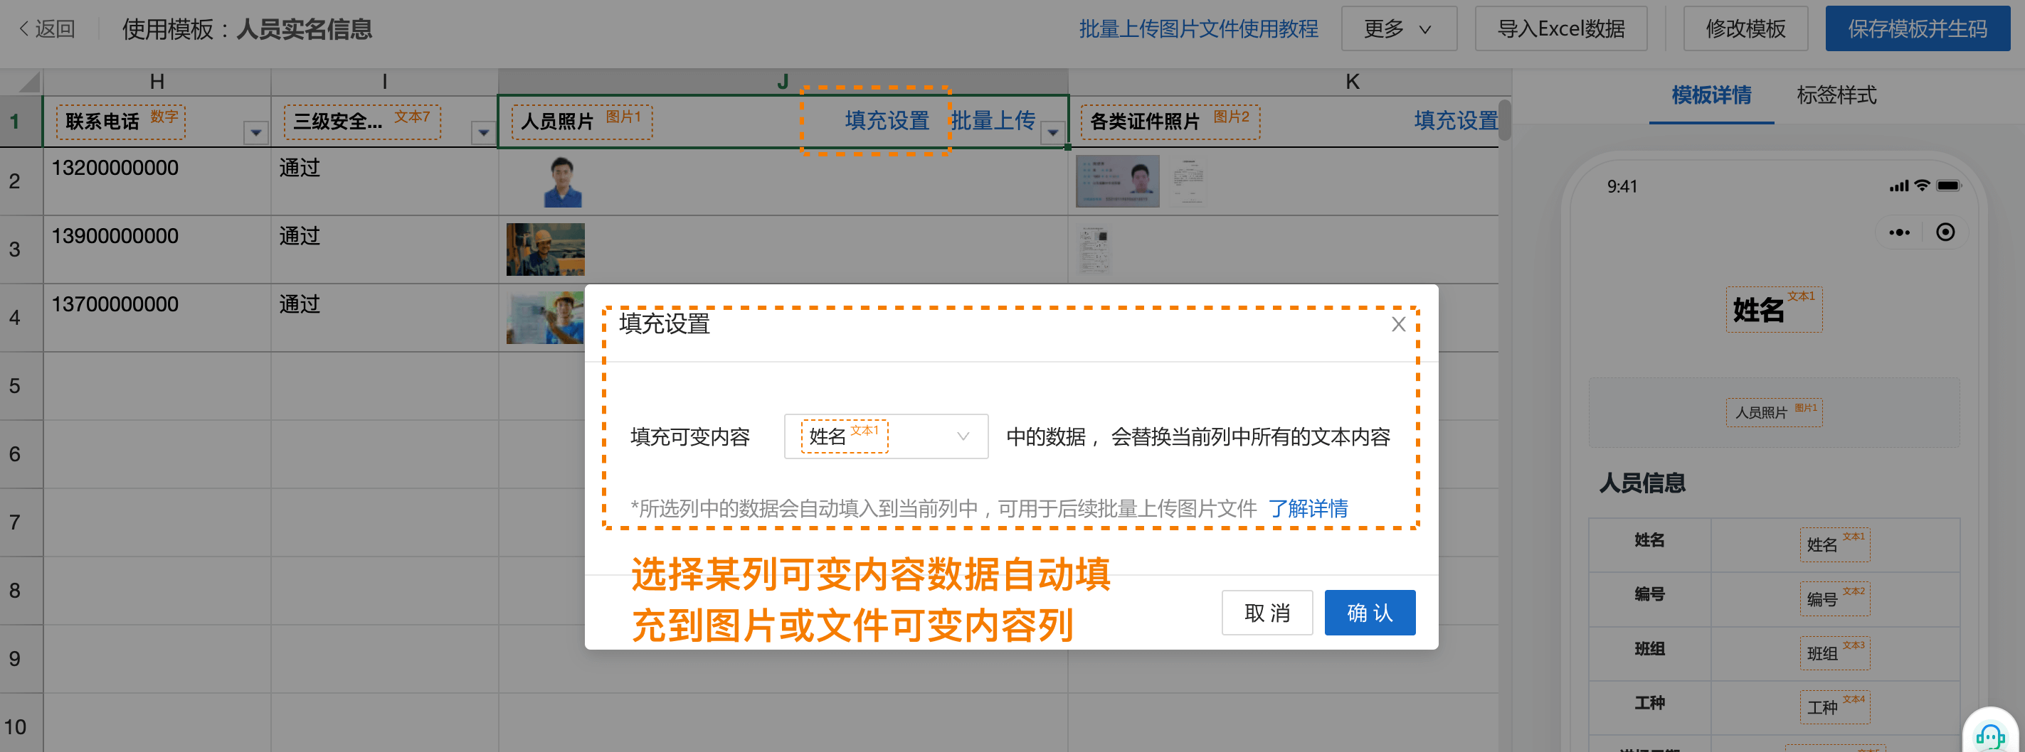Screen dimensions: 2025x752
Task: Expand the 更多 dropdown menu
Action: 1398,29
